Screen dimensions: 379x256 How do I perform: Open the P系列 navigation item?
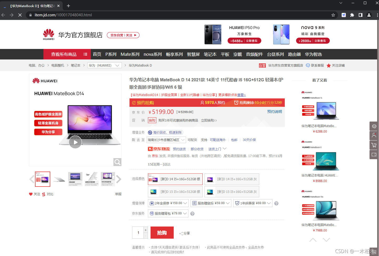click(111, 54)
